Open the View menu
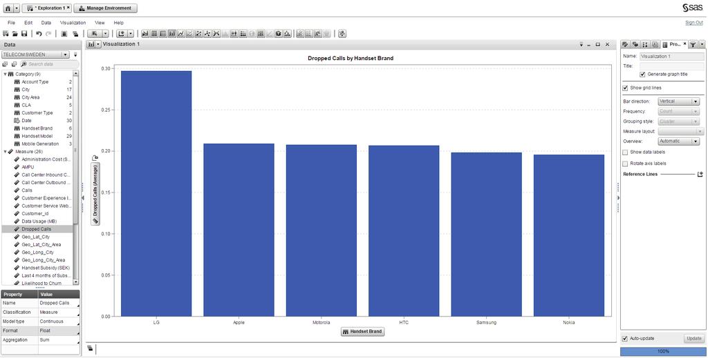This screenshot has height=358, width=708. 100,23
